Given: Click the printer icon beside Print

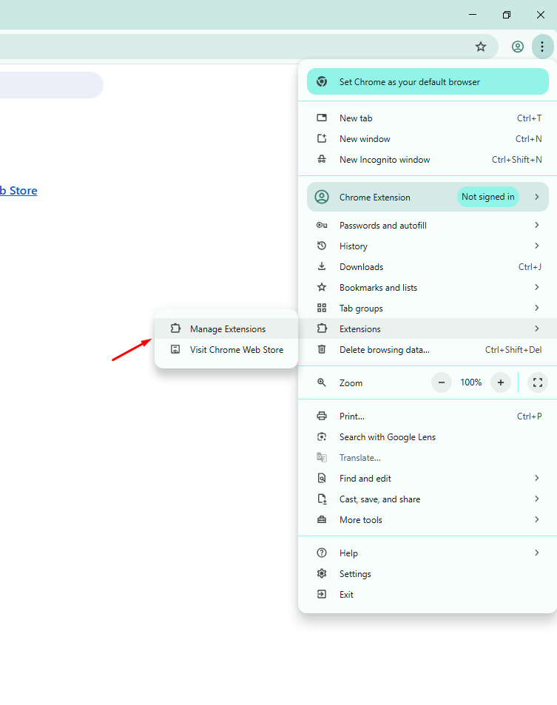Looking at the screenshot, I should [322, 416].
